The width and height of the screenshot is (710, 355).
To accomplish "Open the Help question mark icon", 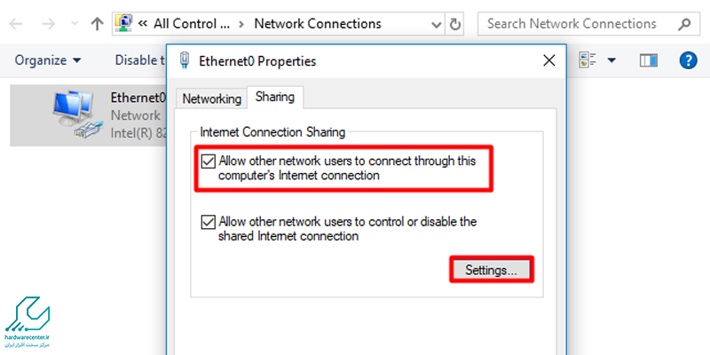I will click(x=687, y=60).
